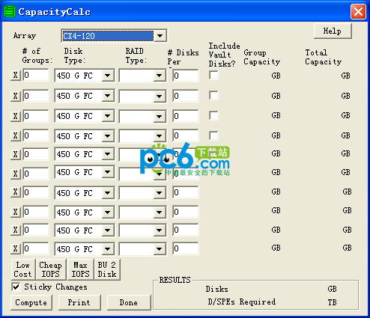This screenshot has height=318, width=370.
Task: Open third row RAID Type dropdown
Action: [x=160, y=116]
